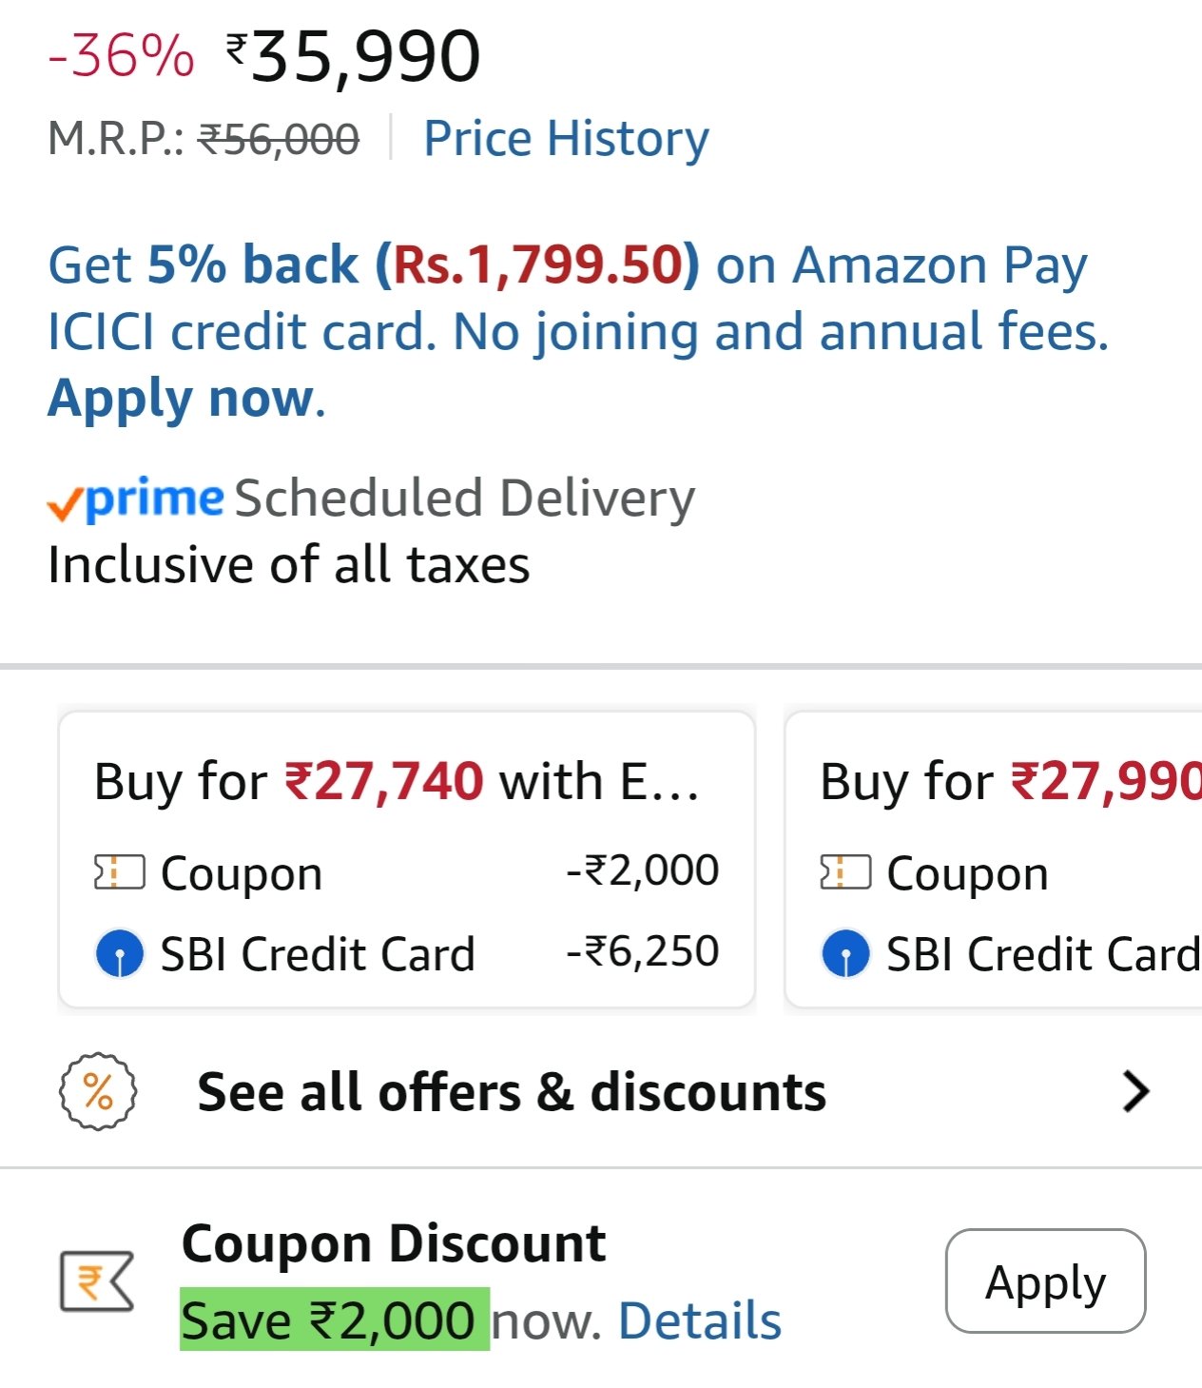Click the Scheduled Delivery label

point(465,499)
